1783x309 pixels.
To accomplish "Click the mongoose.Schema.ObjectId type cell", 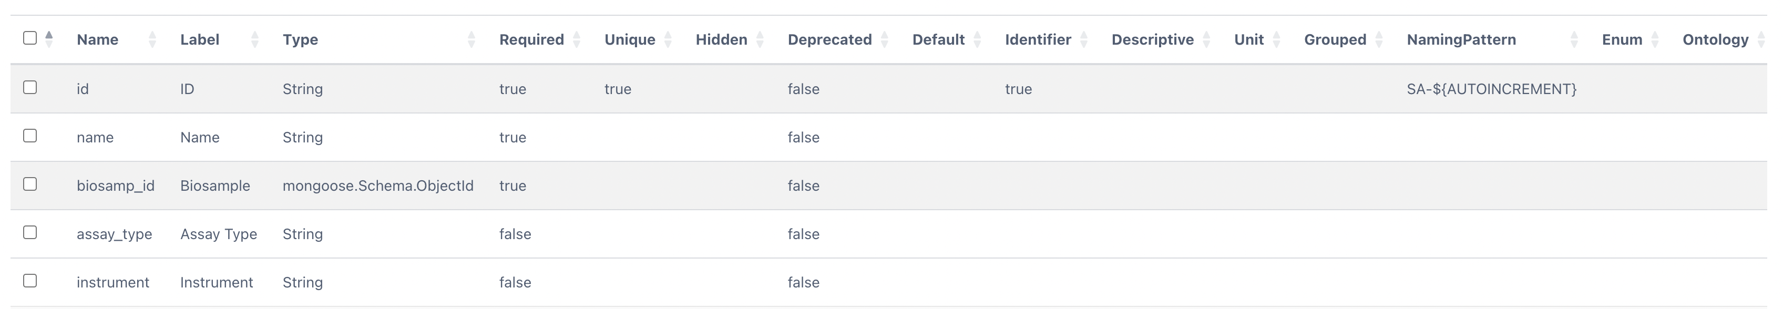I will 378,186.
